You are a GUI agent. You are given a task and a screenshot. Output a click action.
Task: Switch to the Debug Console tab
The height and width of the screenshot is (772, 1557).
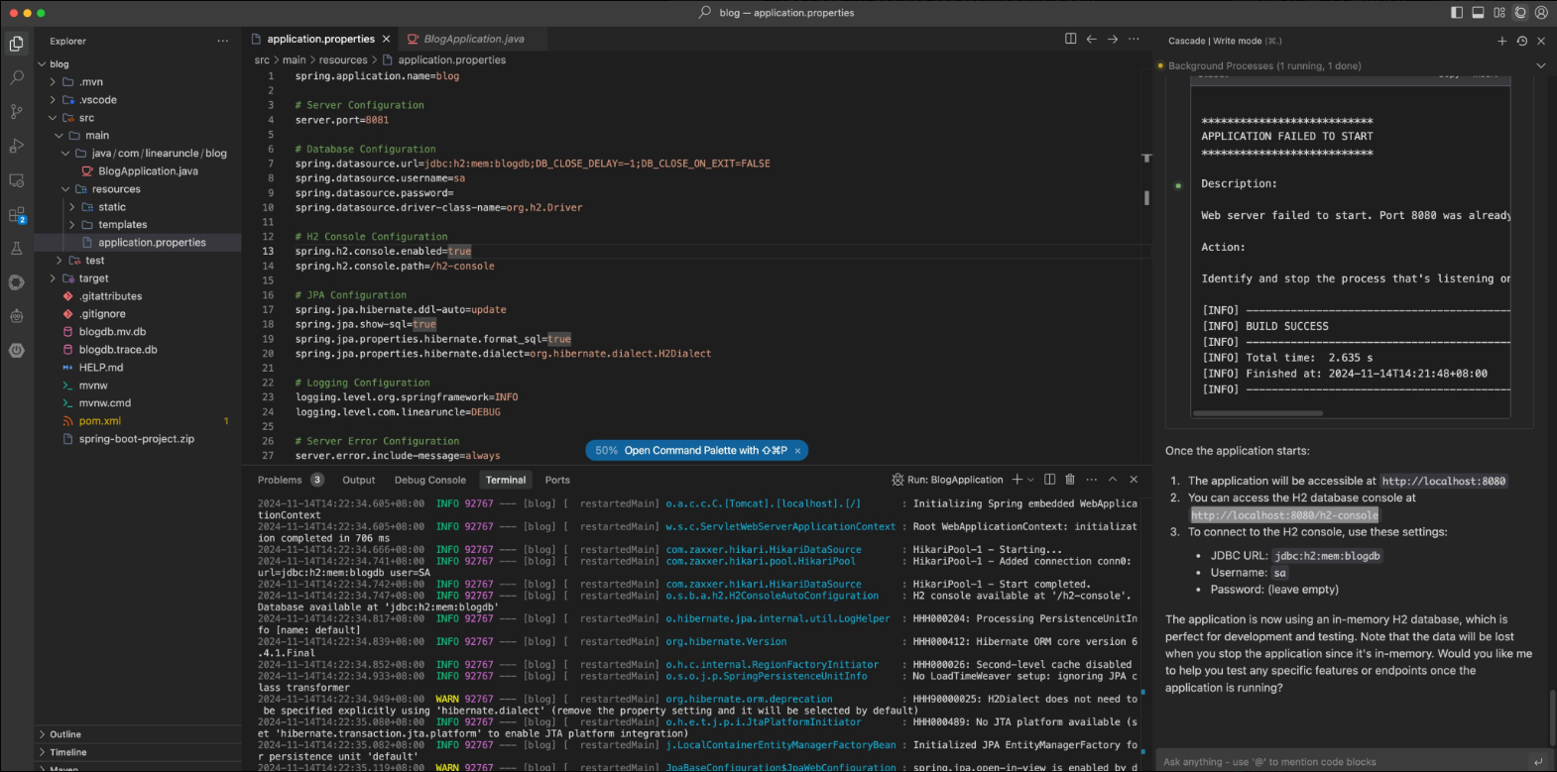(429, 480)
